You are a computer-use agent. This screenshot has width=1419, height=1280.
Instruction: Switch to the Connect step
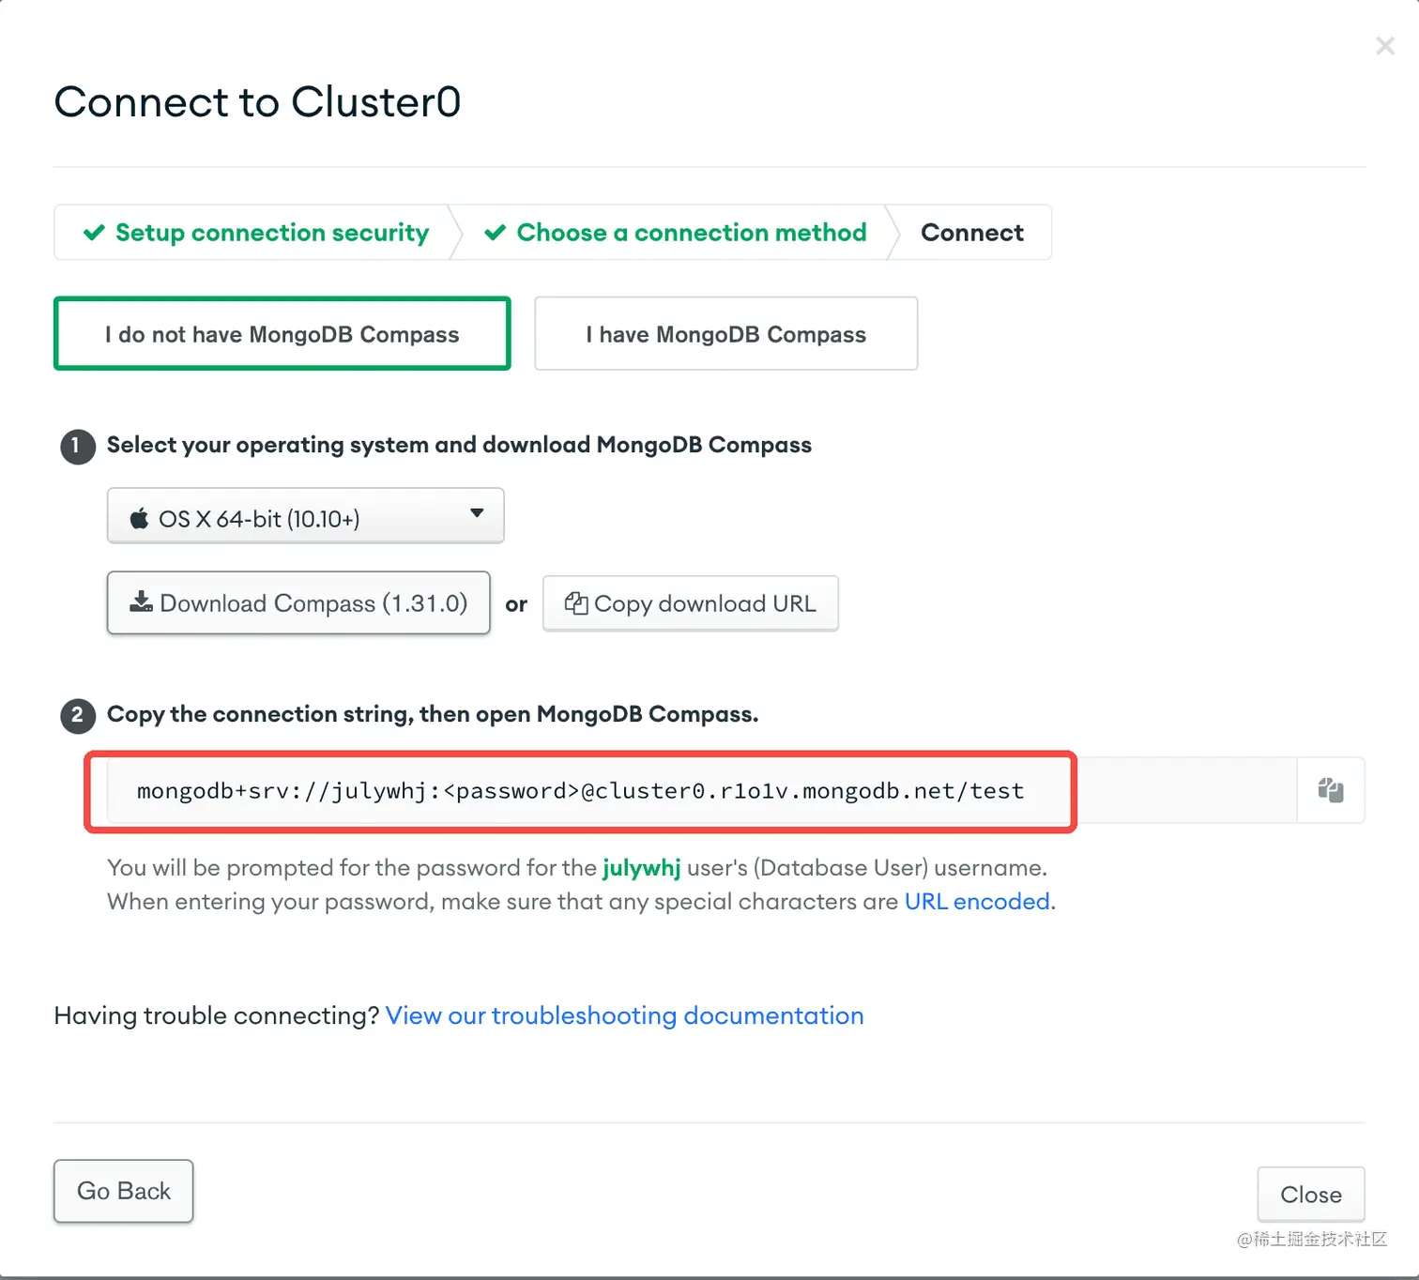972,232
